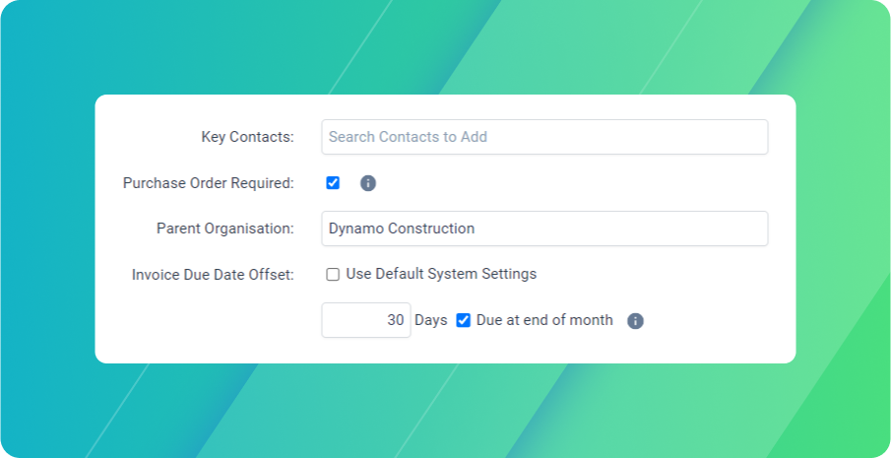Screen dimensions: 891x458
Task: Click the "Due at end of month" label text
Action: [544, 320]
